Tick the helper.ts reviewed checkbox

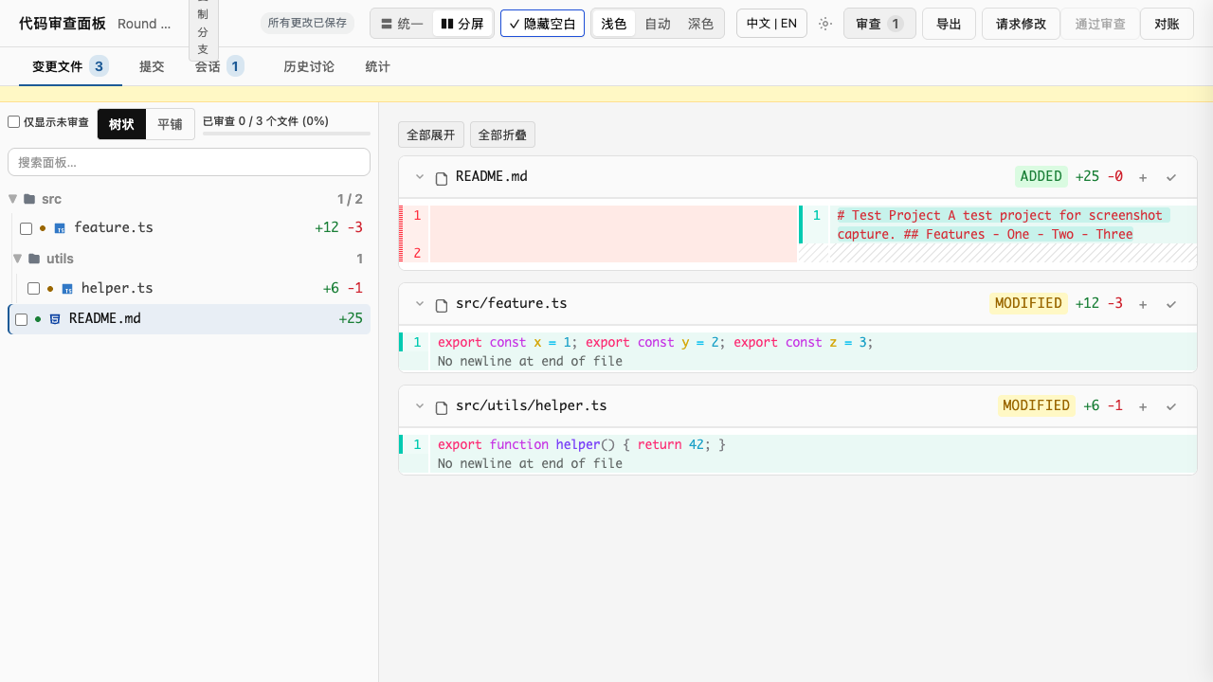[33, 289]
